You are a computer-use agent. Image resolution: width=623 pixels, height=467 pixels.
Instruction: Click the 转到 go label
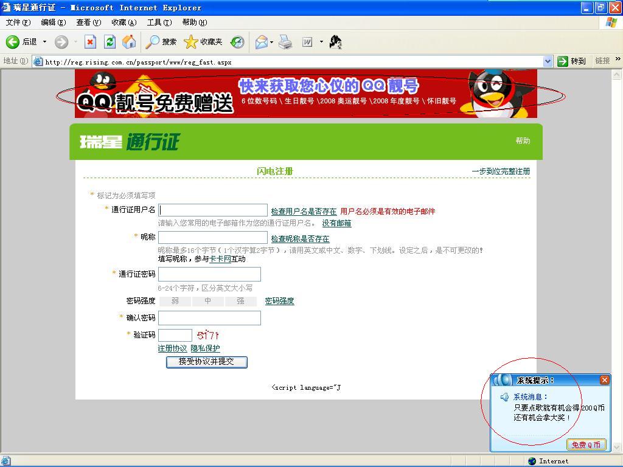click(x=578, y=61)
